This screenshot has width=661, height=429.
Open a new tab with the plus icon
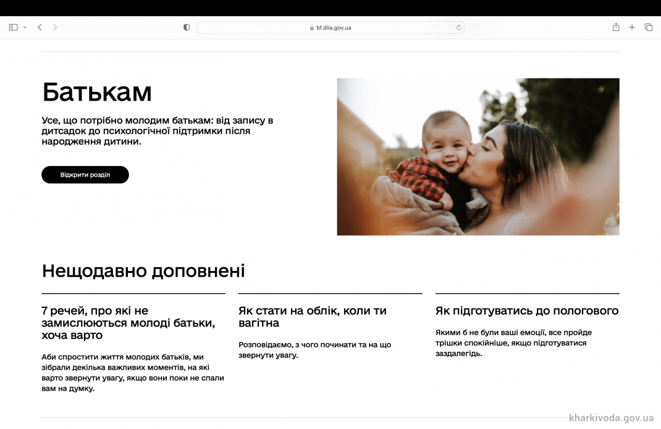tap(632, 27)
